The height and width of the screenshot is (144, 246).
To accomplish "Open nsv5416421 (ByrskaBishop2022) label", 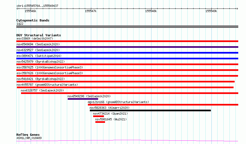I will 41,79.
